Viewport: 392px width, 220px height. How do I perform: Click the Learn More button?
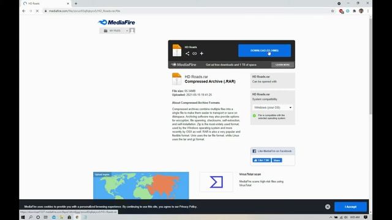pyautogui.click(x=282, y=65)
